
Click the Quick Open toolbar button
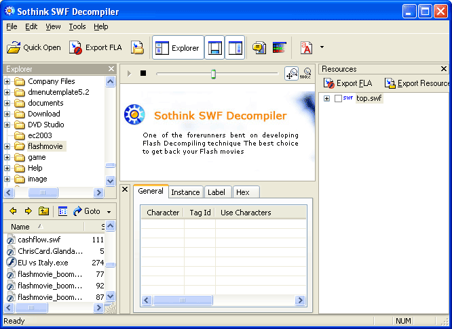pyautogui.click(x=34, y=47)
